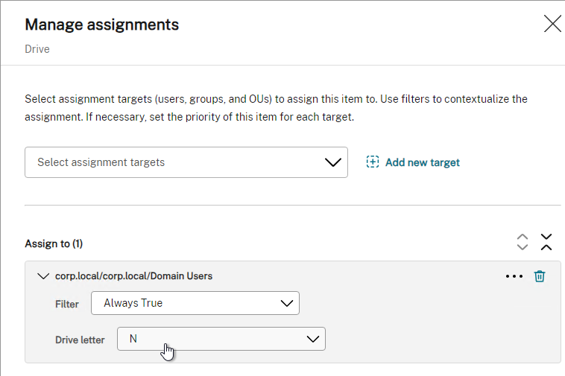Click the Manage assignments title

coord(101,25)
